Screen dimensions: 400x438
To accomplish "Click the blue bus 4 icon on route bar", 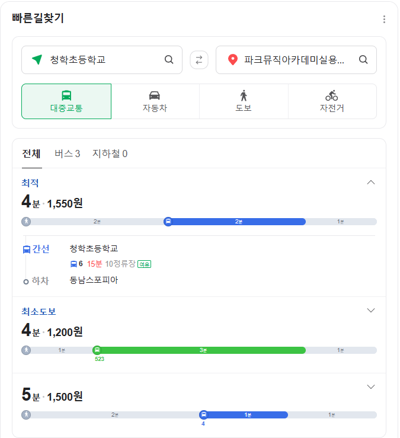I will click(x=203, y=415).
